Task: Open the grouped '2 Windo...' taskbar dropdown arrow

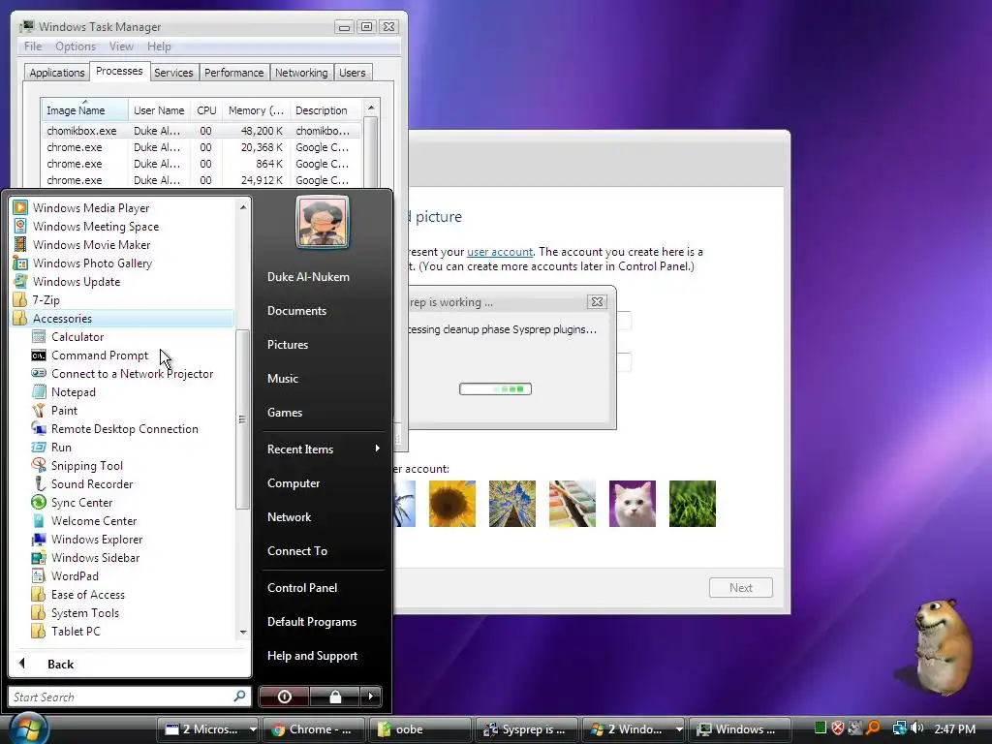Action: pos(679,728)
